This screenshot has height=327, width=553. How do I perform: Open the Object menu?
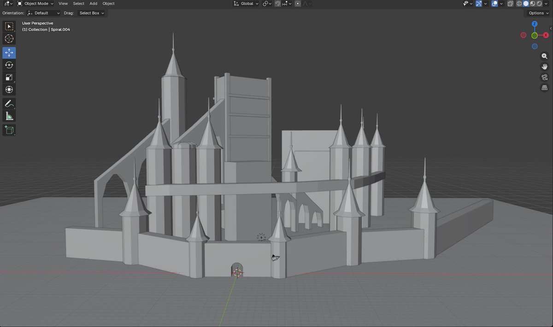tap(108, 4)
